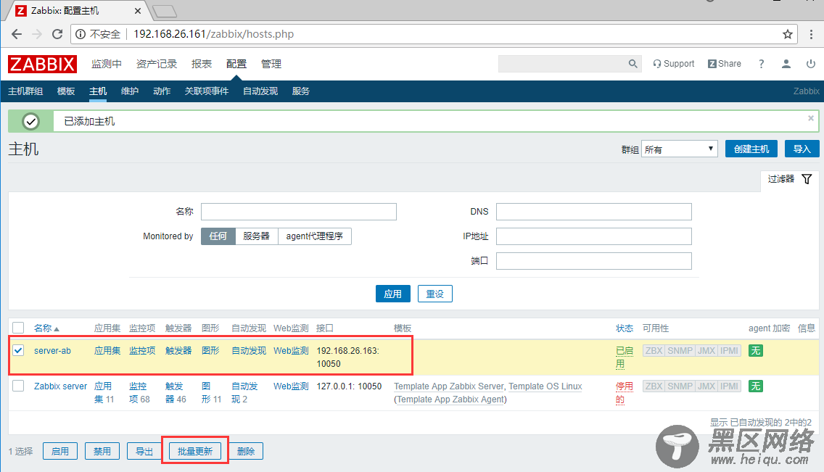
Task: Reload the page with the refresh icon
Action: tap(57, 34)
